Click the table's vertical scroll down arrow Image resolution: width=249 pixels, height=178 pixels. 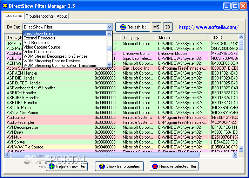[241, 148]
